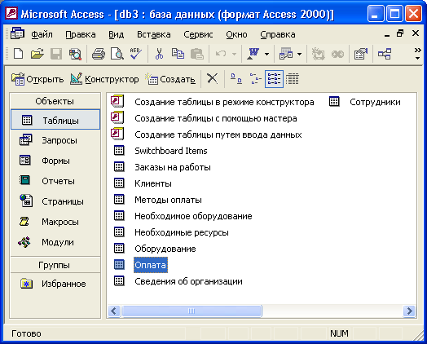Click the scroll right arrow

[409, 311]
